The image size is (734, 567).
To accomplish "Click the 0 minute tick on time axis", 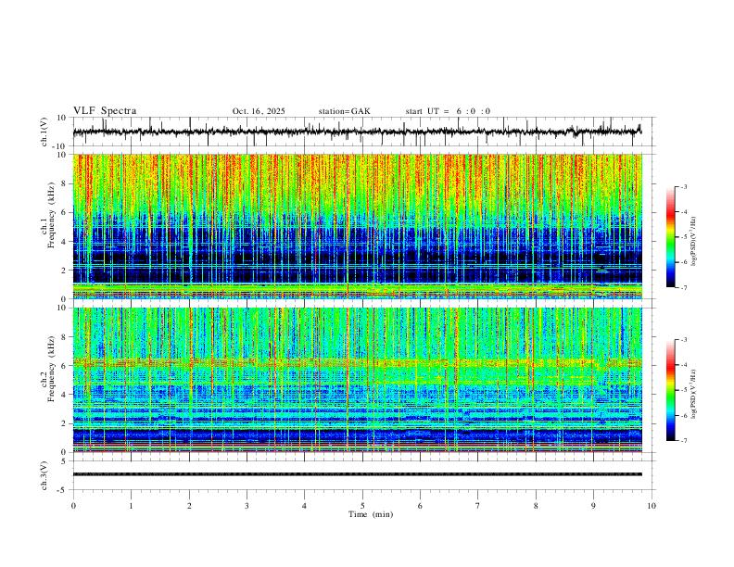I will point(73,506).
